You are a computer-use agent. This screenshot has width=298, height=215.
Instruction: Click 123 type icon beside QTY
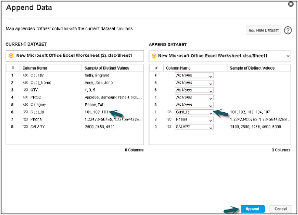pyautogui.click(x=26, y=90)
